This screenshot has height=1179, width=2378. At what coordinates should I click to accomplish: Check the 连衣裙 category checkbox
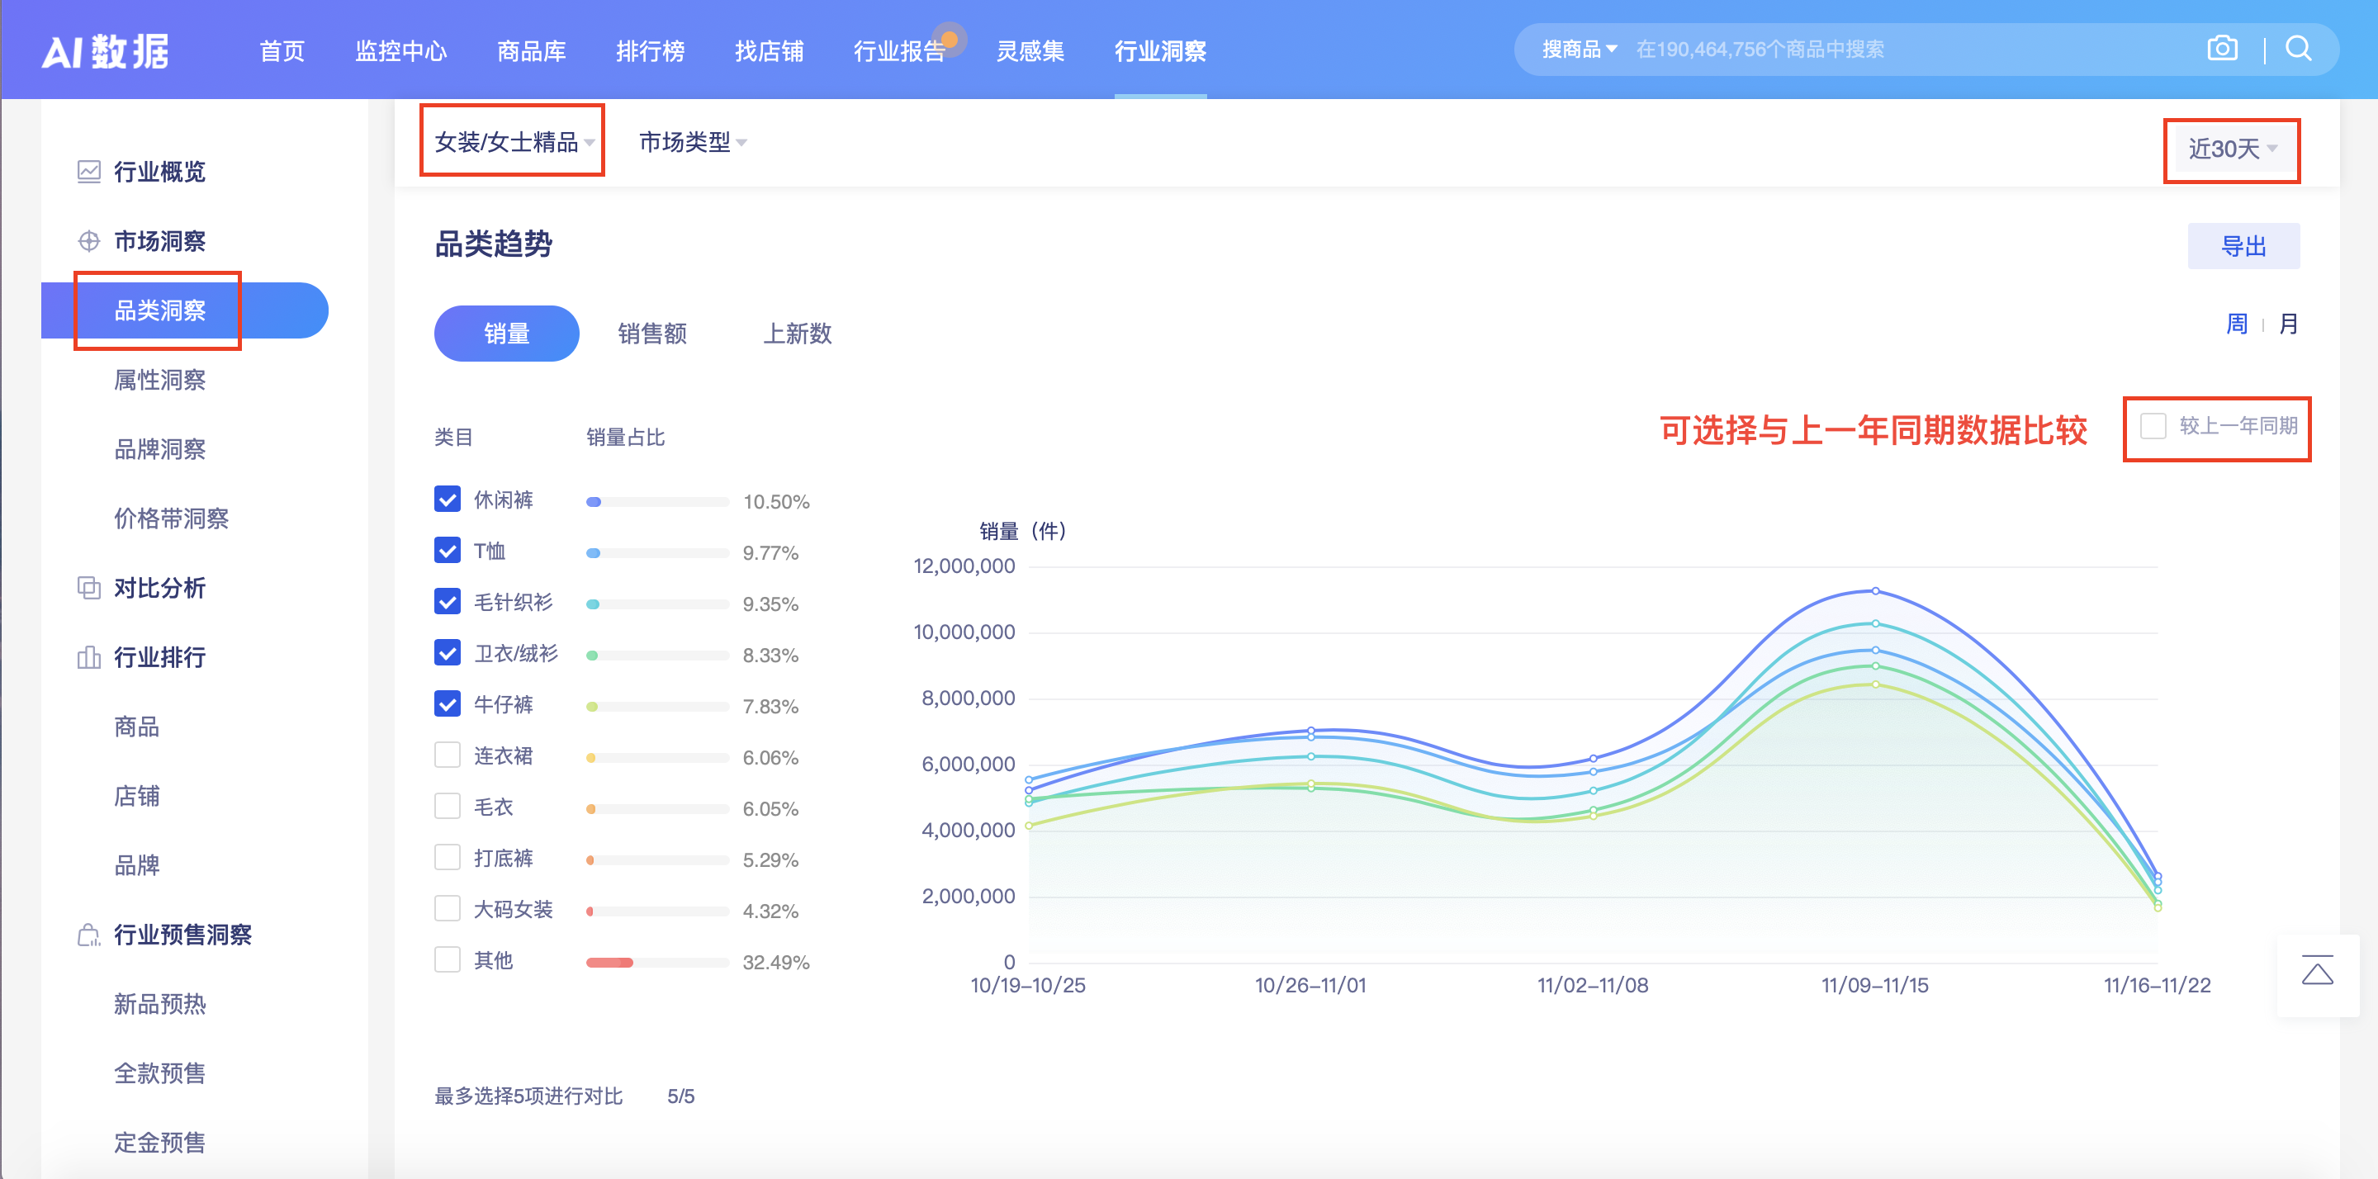pos(447,755)
